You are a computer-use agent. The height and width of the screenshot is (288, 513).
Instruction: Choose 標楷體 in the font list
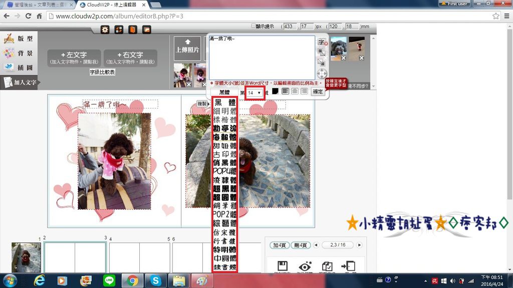coord(225,119)
